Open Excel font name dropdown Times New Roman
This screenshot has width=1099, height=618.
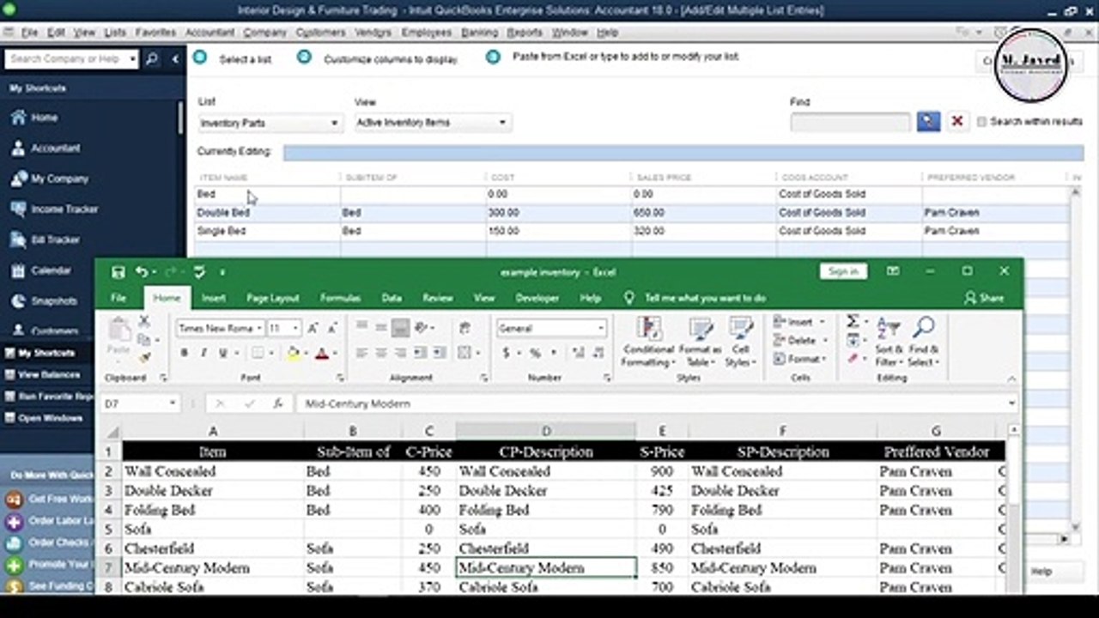258,328
